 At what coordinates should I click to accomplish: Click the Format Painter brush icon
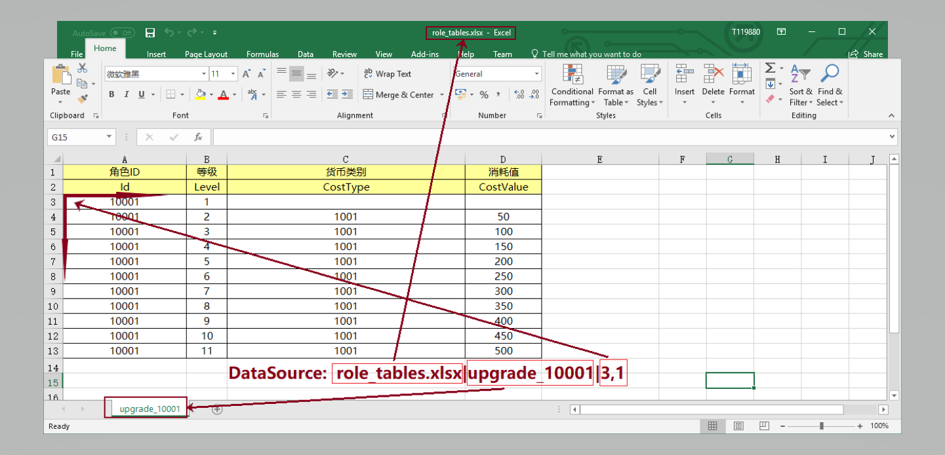click(x=82, y=99)
